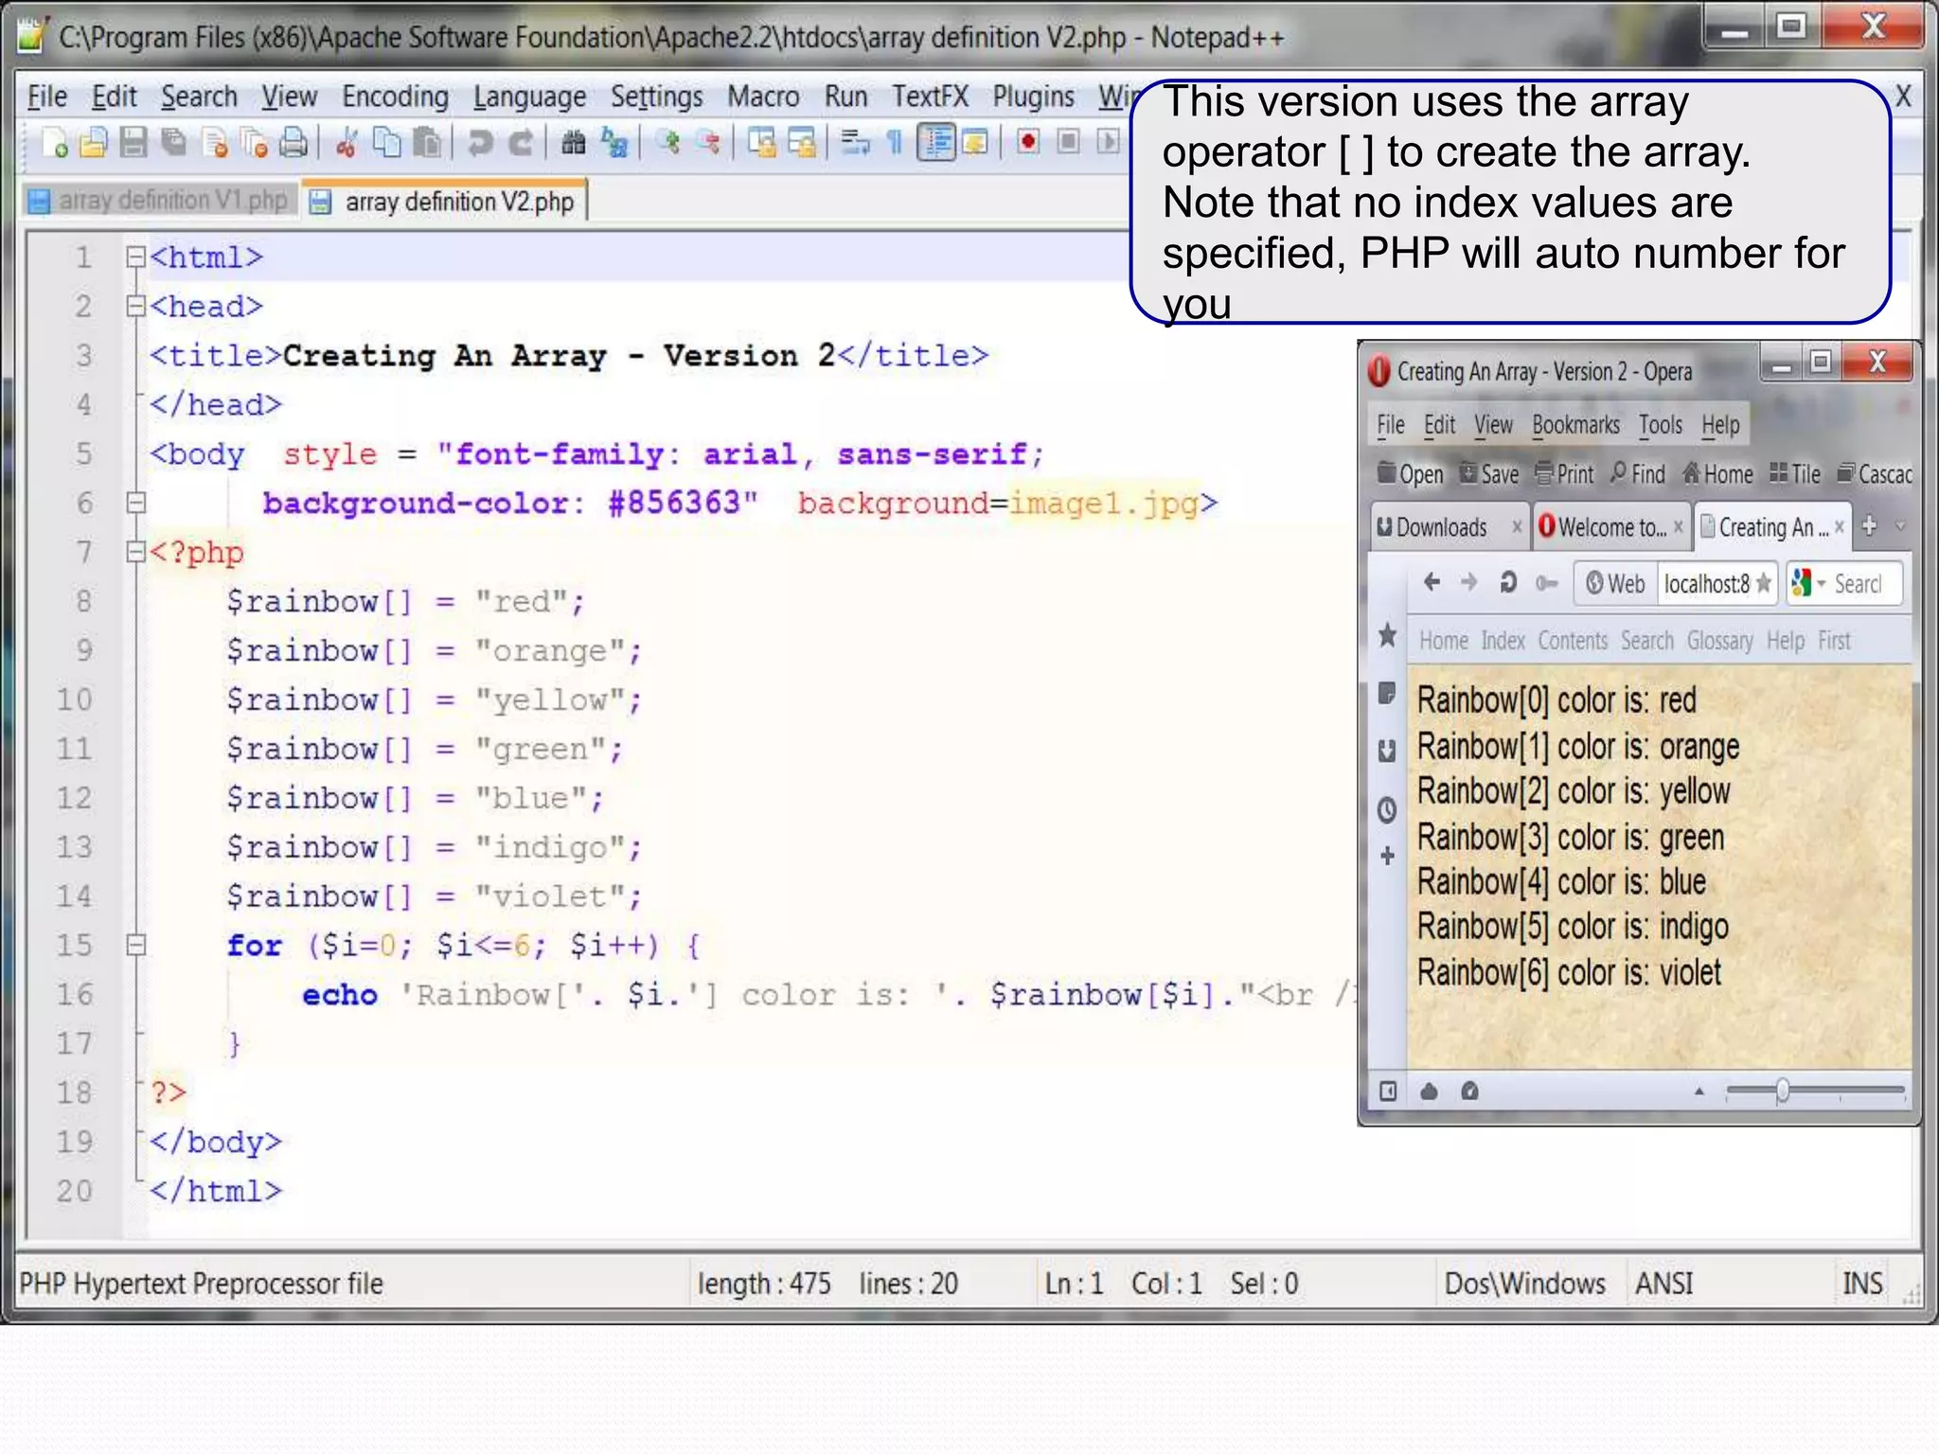Click the Cut scissors icon
The image size is (1939, 1454).
coord(347,143)
